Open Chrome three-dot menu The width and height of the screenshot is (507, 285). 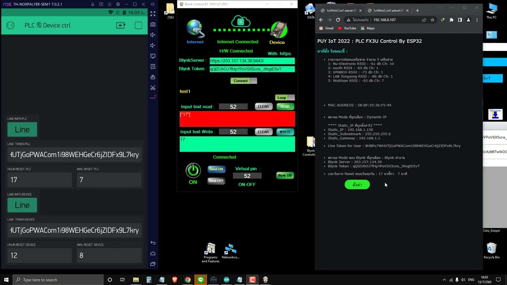[x=477, y=20]
